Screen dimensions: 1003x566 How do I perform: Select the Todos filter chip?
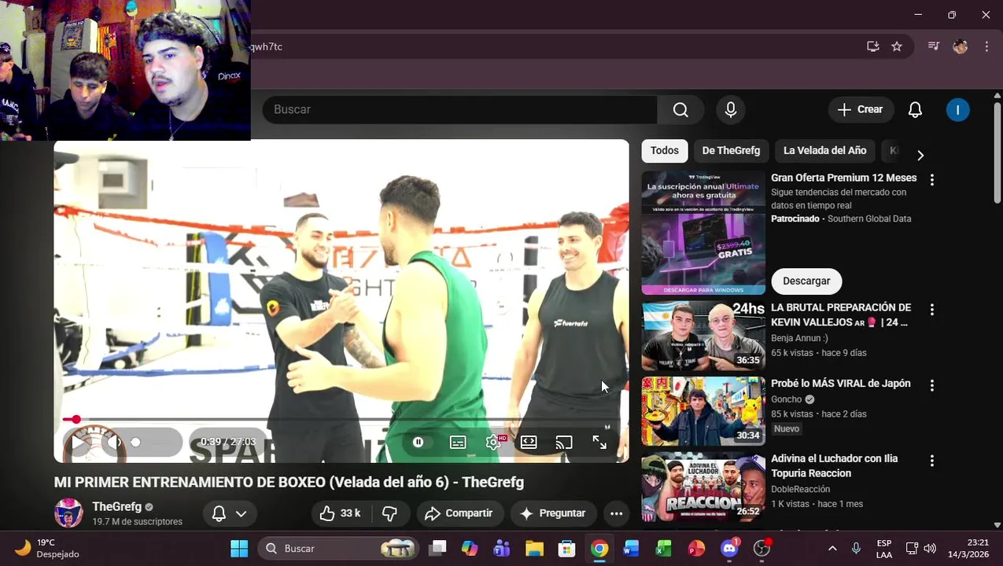pos(664,151)
